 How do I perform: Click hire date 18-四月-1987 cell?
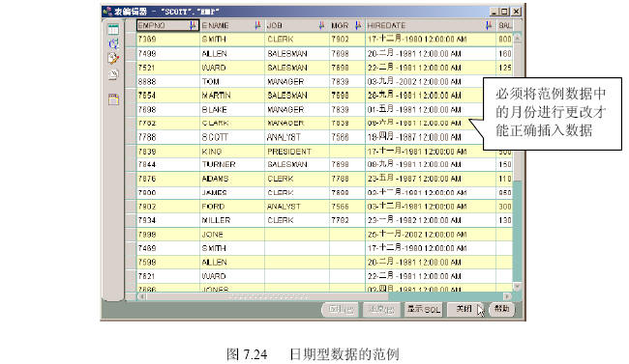click(430, 137)
